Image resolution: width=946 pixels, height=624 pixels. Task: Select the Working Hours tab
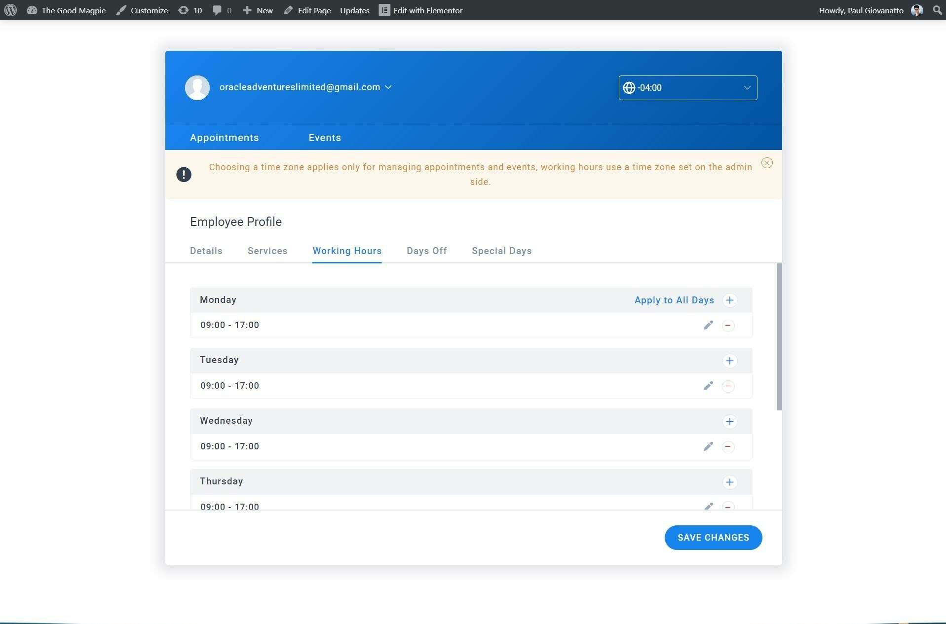coord(347,251)
